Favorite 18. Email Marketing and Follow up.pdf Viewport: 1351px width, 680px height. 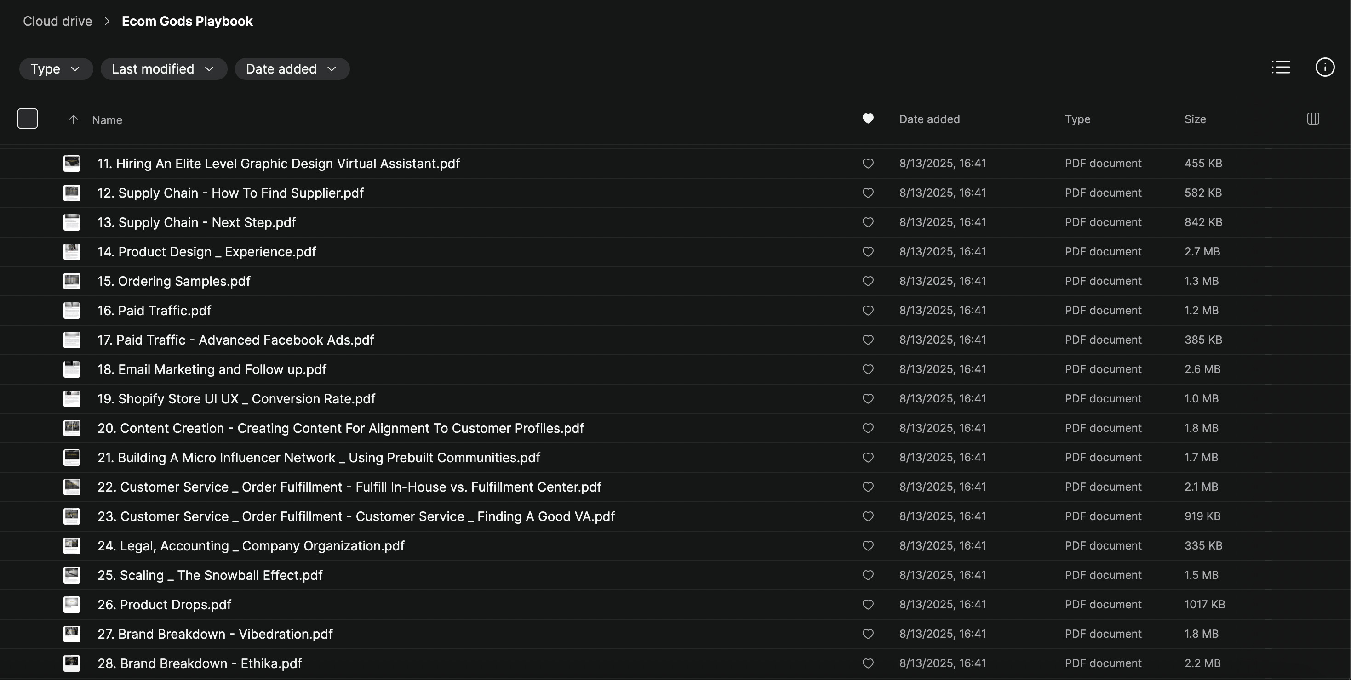click(x=868, y=369)
